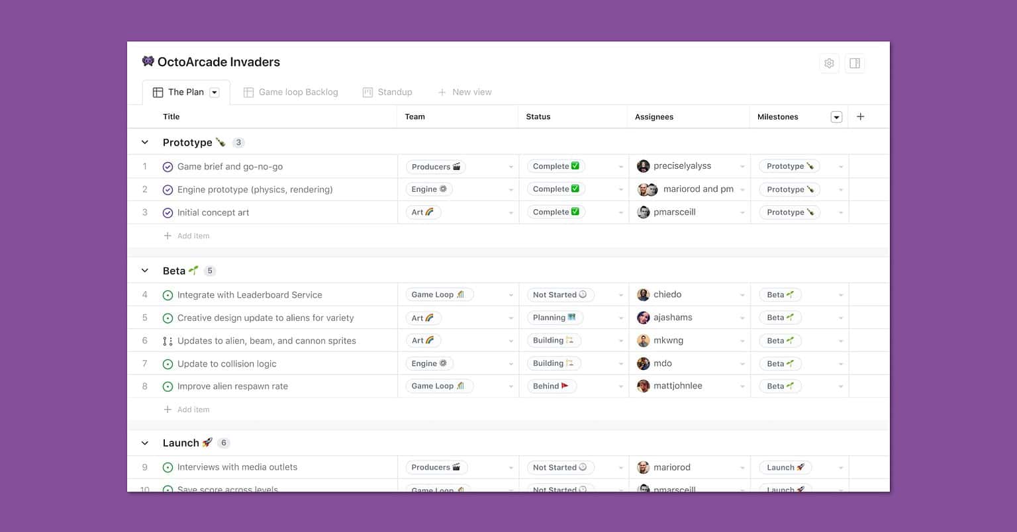Click mdo avatar

[643, 363]
